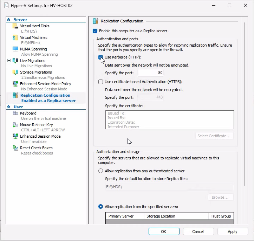Click the 'No Enhanced Session Mode' subtitle
254x241 pixels.
pos(44,89)
